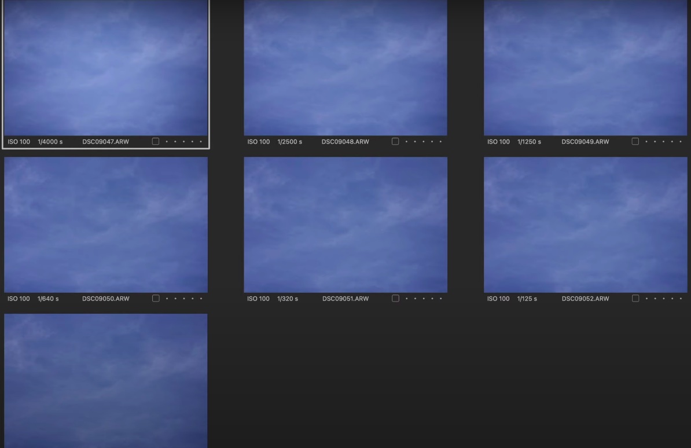Select the DSC09051.ARW sky thumbnail
This screenshot has width=691, height=448.
(345, 225)
